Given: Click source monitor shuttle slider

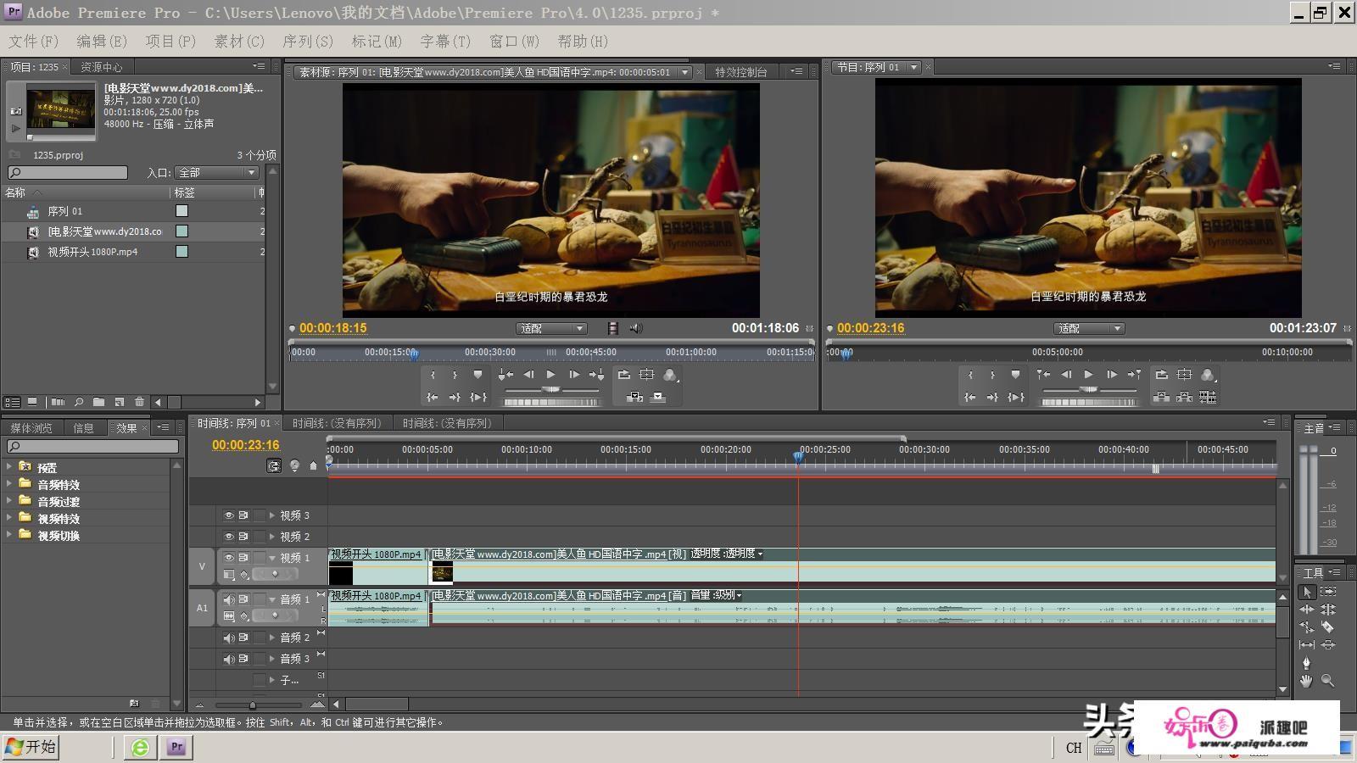Looking at the screenshot, I should [x=551, y=389].
